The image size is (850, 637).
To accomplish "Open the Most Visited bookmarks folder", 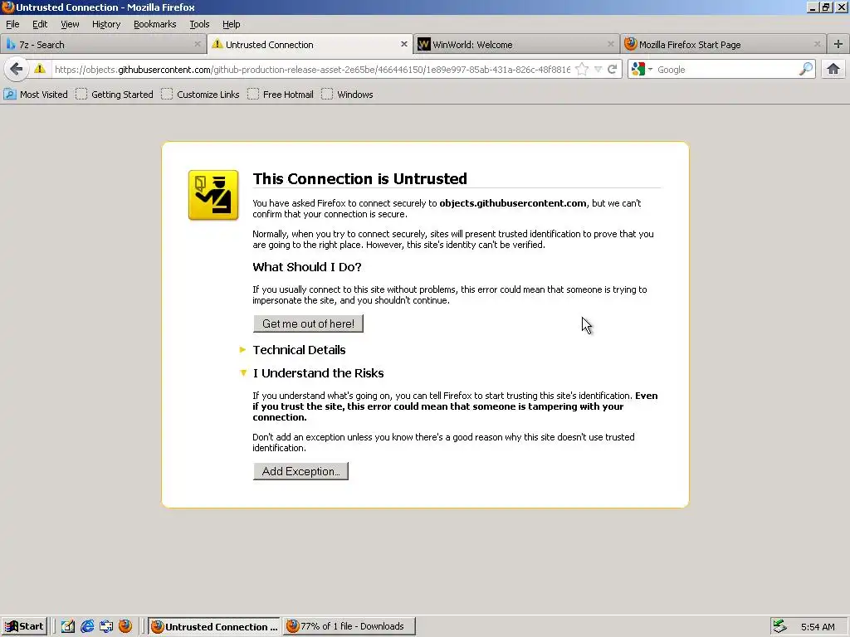I will pos(36,95).
